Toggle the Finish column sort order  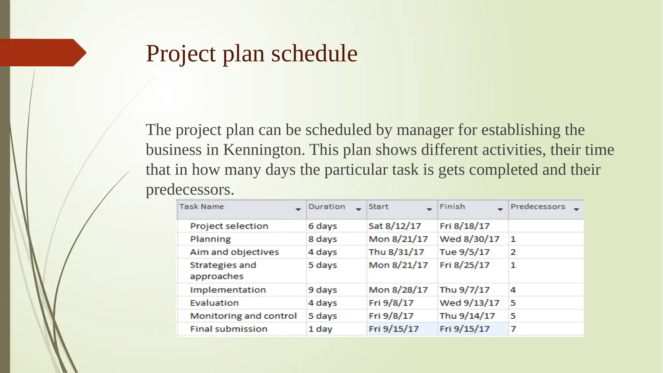pos(500,209)
